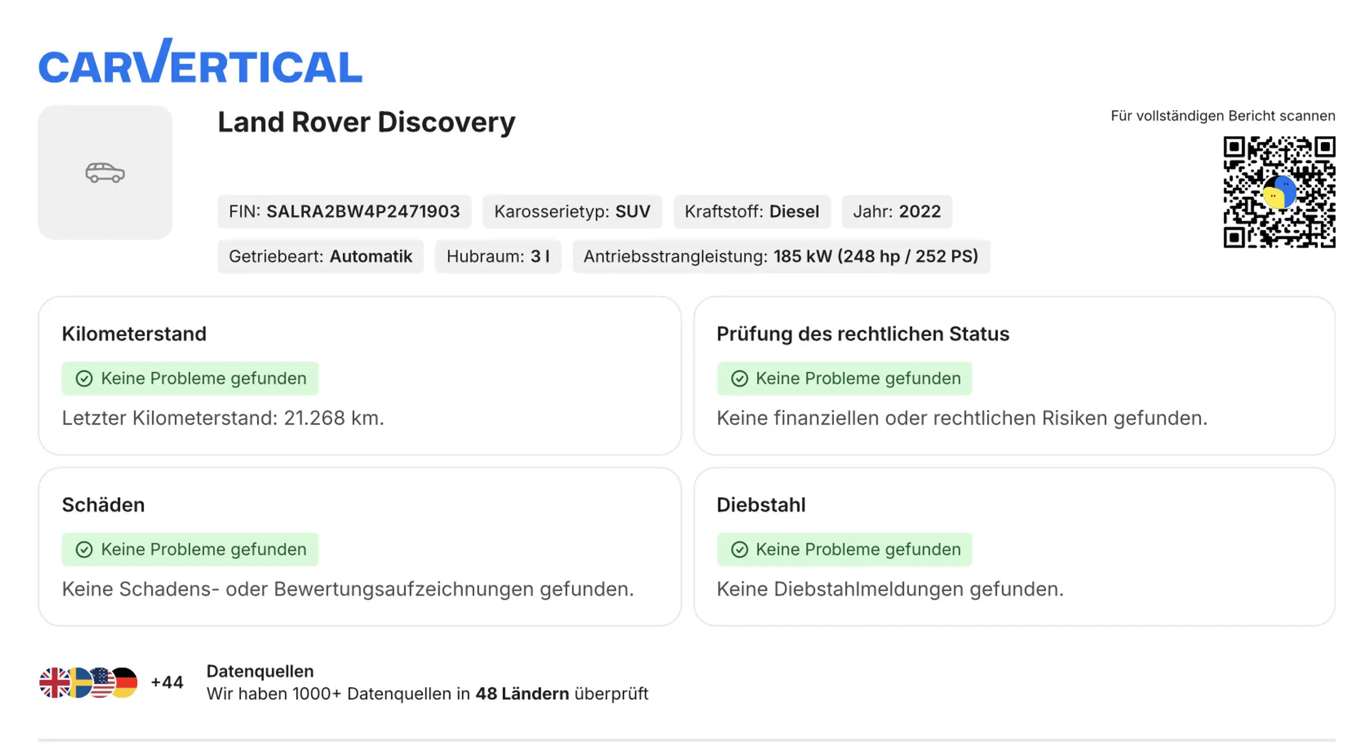Click the Karosserietyp: SUV tag
The height and width of the screenshot is (753, 1372).
coord(572,212)
